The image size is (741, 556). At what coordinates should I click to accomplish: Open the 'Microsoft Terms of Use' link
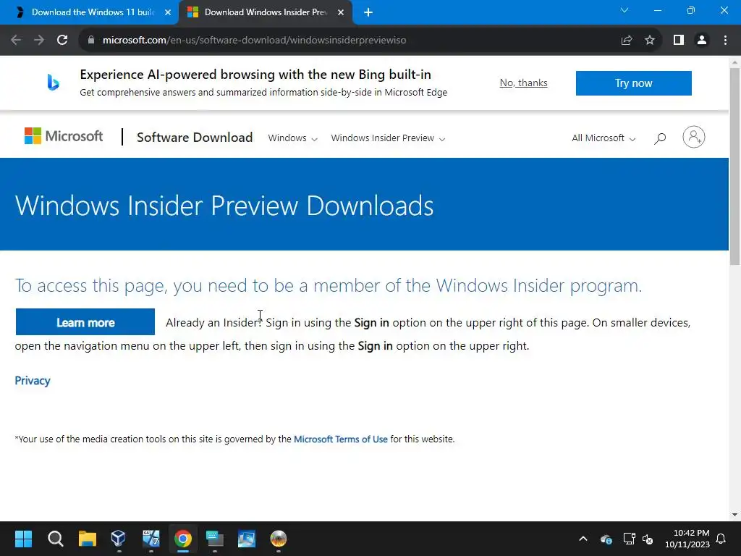341,439
